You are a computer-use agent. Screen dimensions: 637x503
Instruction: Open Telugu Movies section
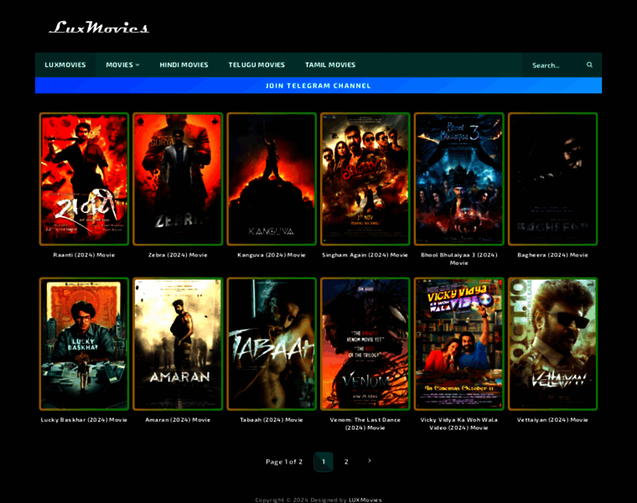click(x=256, y=65)
